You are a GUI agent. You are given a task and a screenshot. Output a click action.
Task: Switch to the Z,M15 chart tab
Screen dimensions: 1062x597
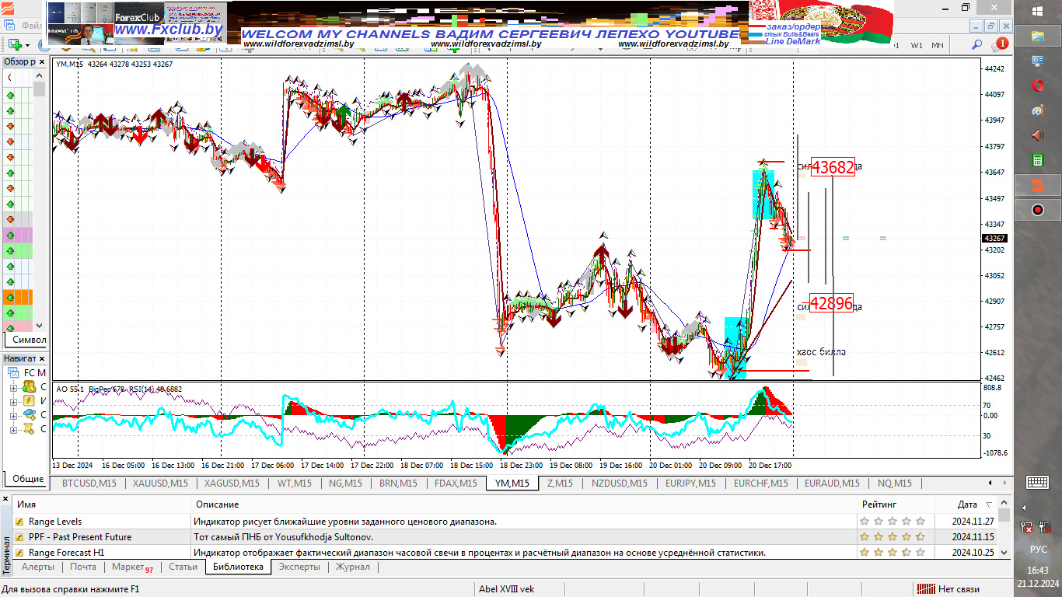click(560, 484)
